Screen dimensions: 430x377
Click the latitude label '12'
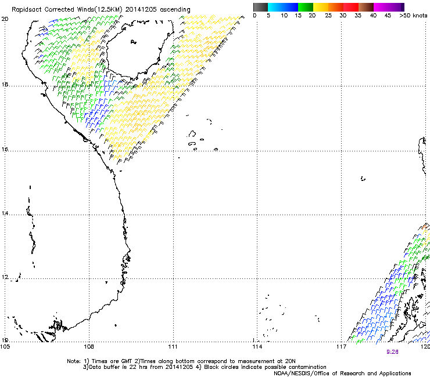(x=5, y=277)
